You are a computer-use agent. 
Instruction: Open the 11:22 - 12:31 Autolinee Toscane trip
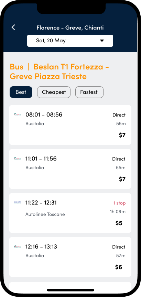pyautogui.click(x=70, y=213)
